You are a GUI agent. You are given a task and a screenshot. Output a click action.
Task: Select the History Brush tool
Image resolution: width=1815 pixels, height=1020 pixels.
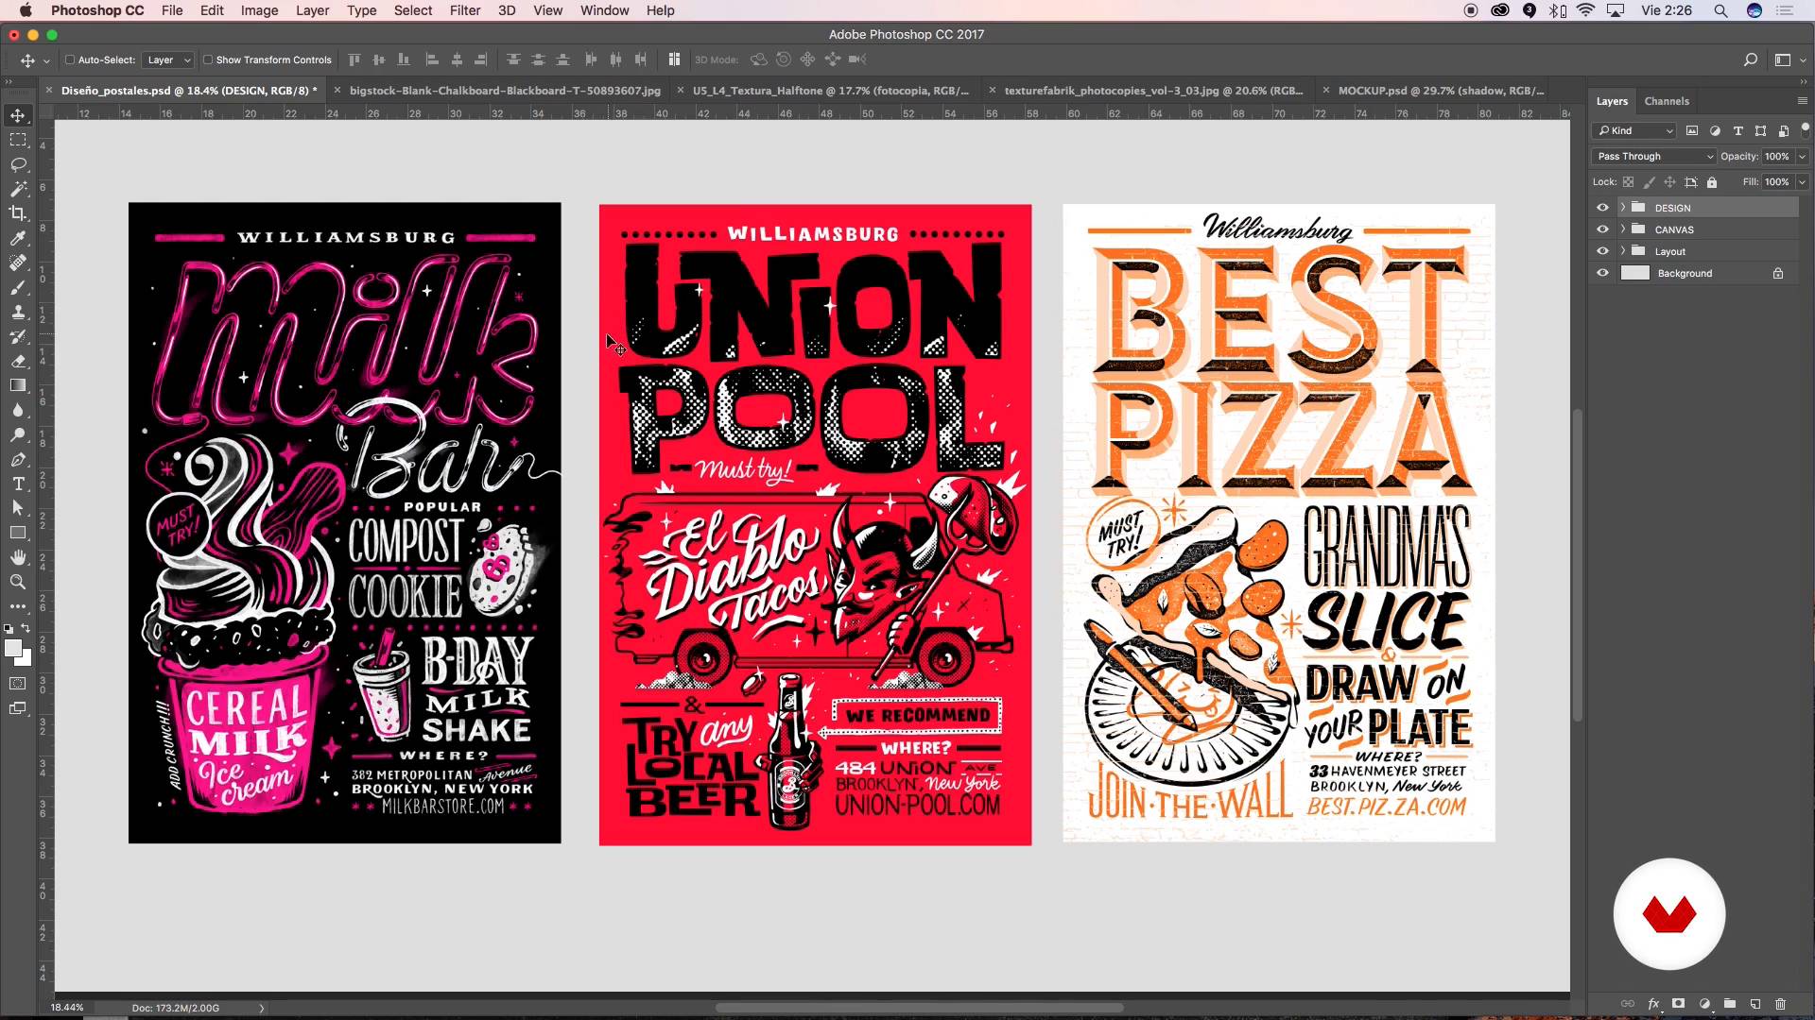click(18, 336)
